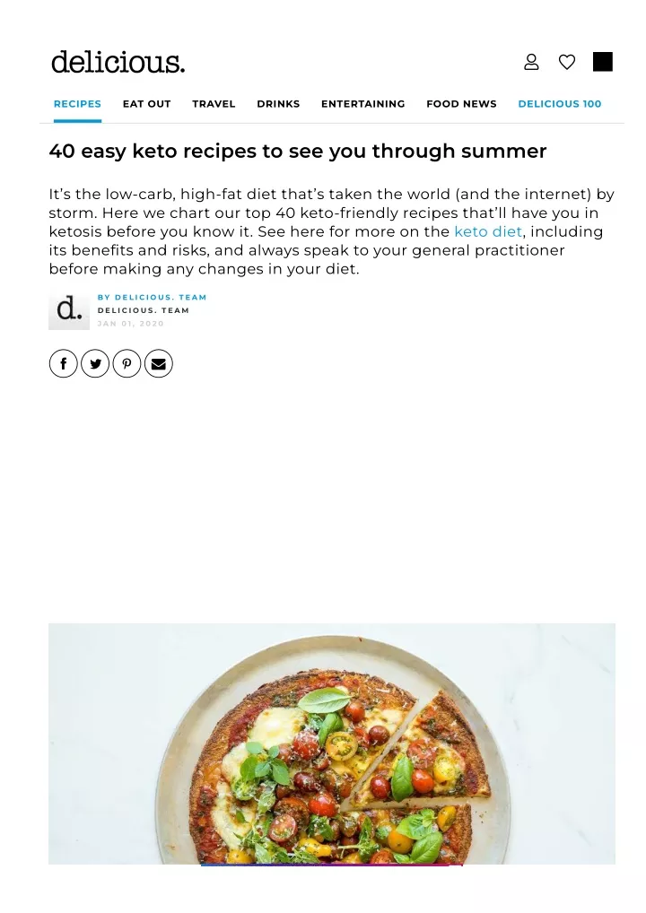The height and width of the screenshot is (913, 646).
Task: Pin article to Pinterest
Action: tap(127, 364)
